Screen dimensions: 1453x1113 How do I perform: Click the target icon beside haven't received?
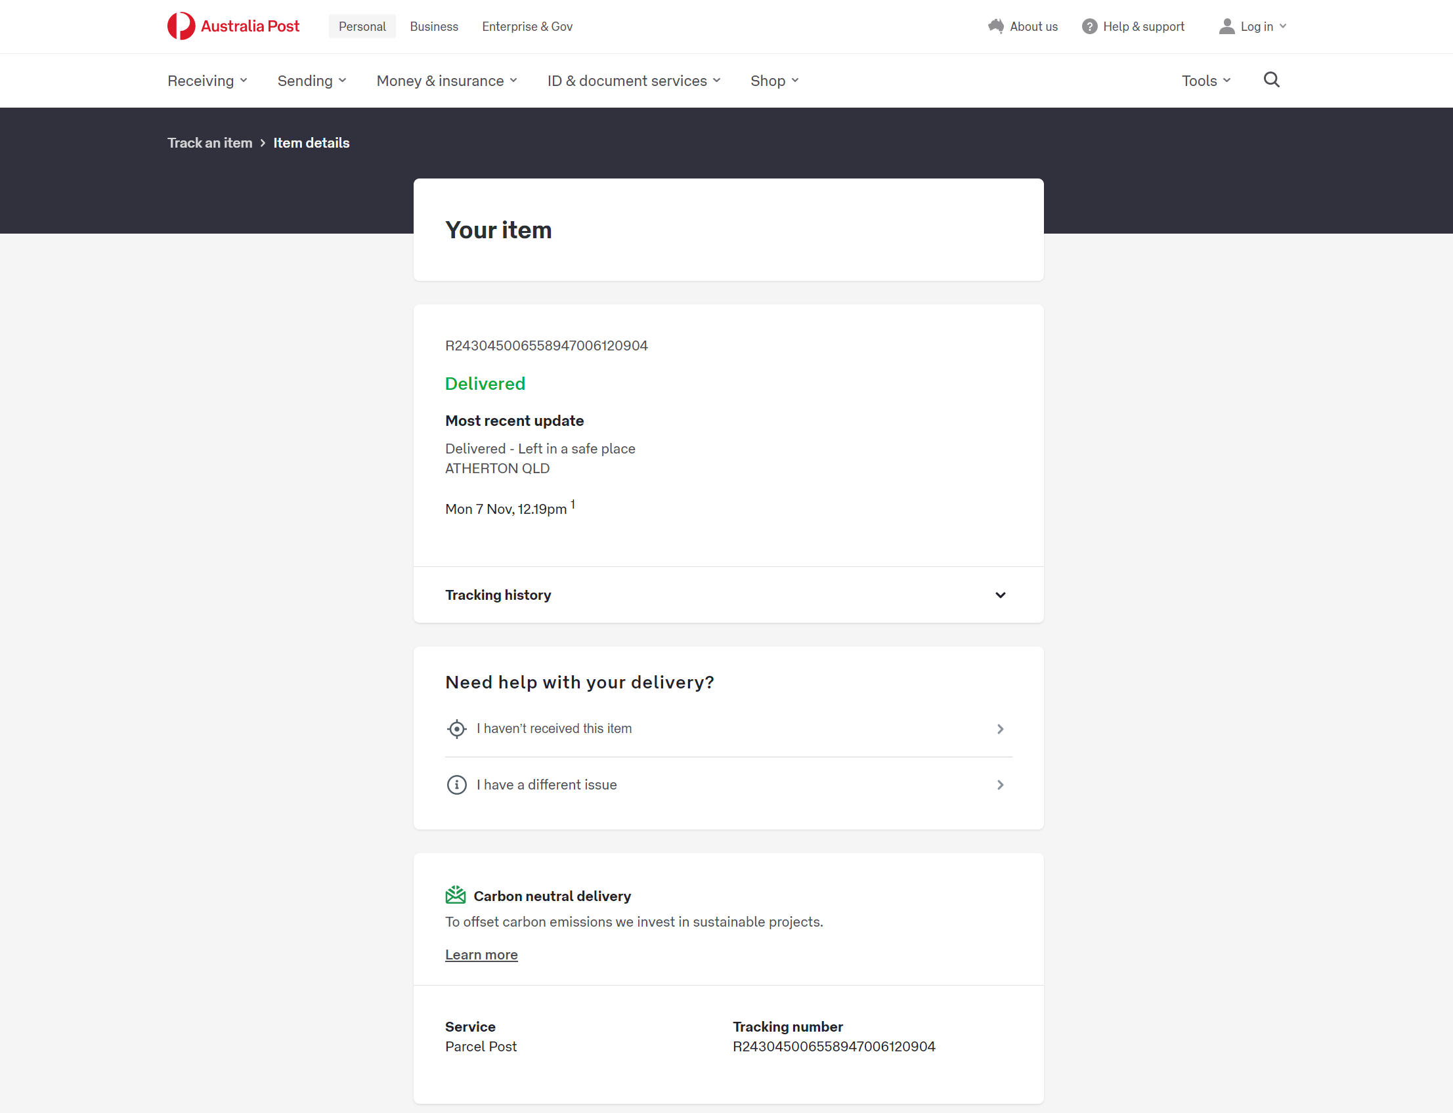point(456,728)
